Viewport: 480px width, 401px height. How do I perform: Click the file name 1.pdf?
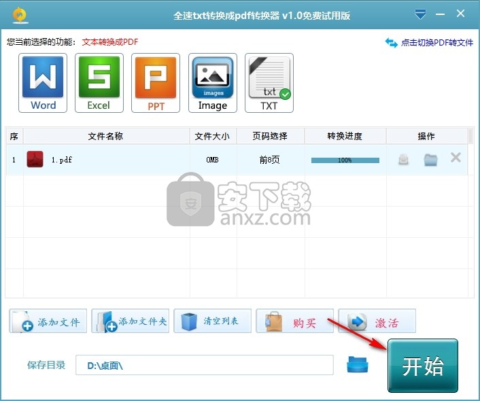point(62,160)
